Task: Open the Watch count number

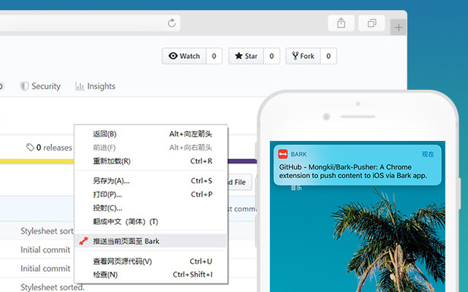Action: [x=214, y=56]
